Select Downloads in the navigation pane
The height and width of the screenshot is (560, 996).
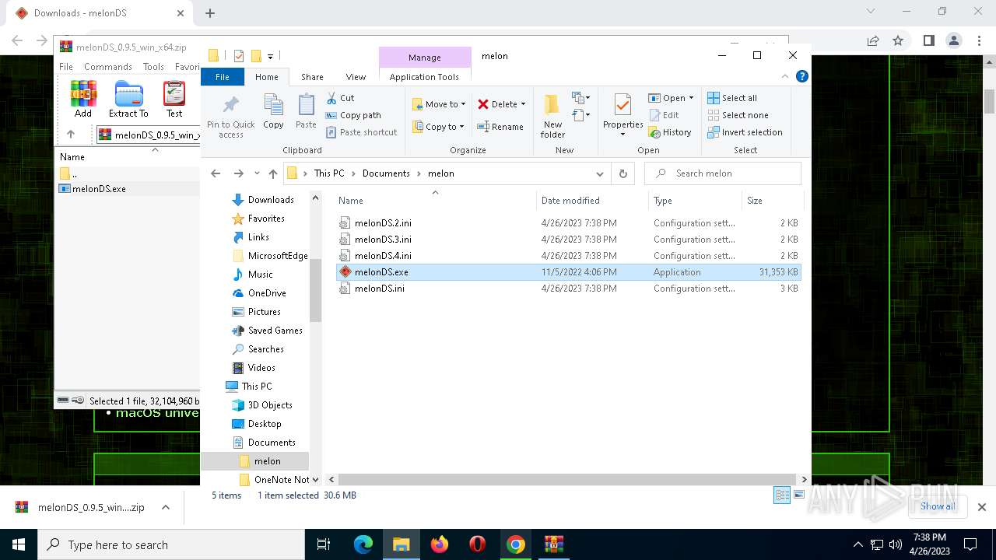point(262,200)
